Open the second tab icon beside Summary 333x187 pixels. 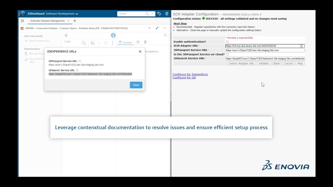[x=138, y=42]
